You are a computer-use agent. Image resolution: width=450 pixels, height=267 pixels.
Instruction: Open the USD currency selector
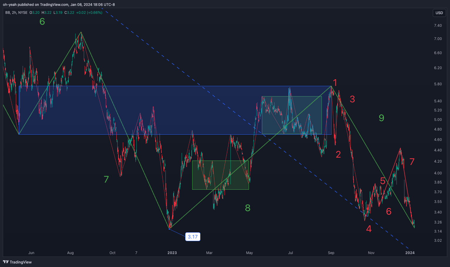click(x=439, y=13)
